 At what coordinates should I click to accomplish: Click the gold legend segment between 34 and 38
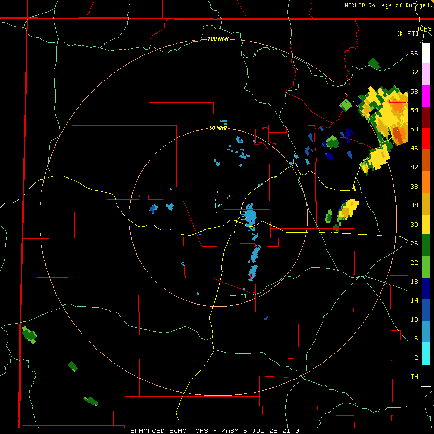(x=426, y=203)
